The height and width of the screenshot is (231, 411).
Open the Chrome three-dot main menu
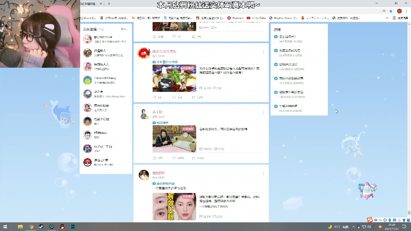tap(406, 11)
